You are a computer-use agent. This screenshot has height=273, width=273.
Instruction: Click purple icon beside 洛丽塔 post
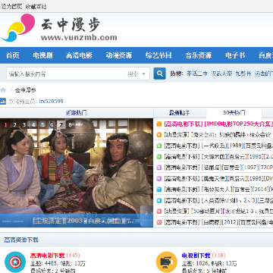click(x=159, y=168)
